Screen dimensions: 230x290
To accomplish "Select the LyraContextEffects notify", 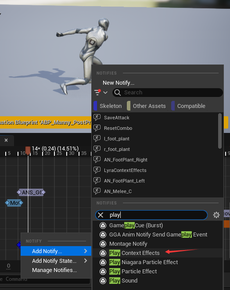I will 155,170.
